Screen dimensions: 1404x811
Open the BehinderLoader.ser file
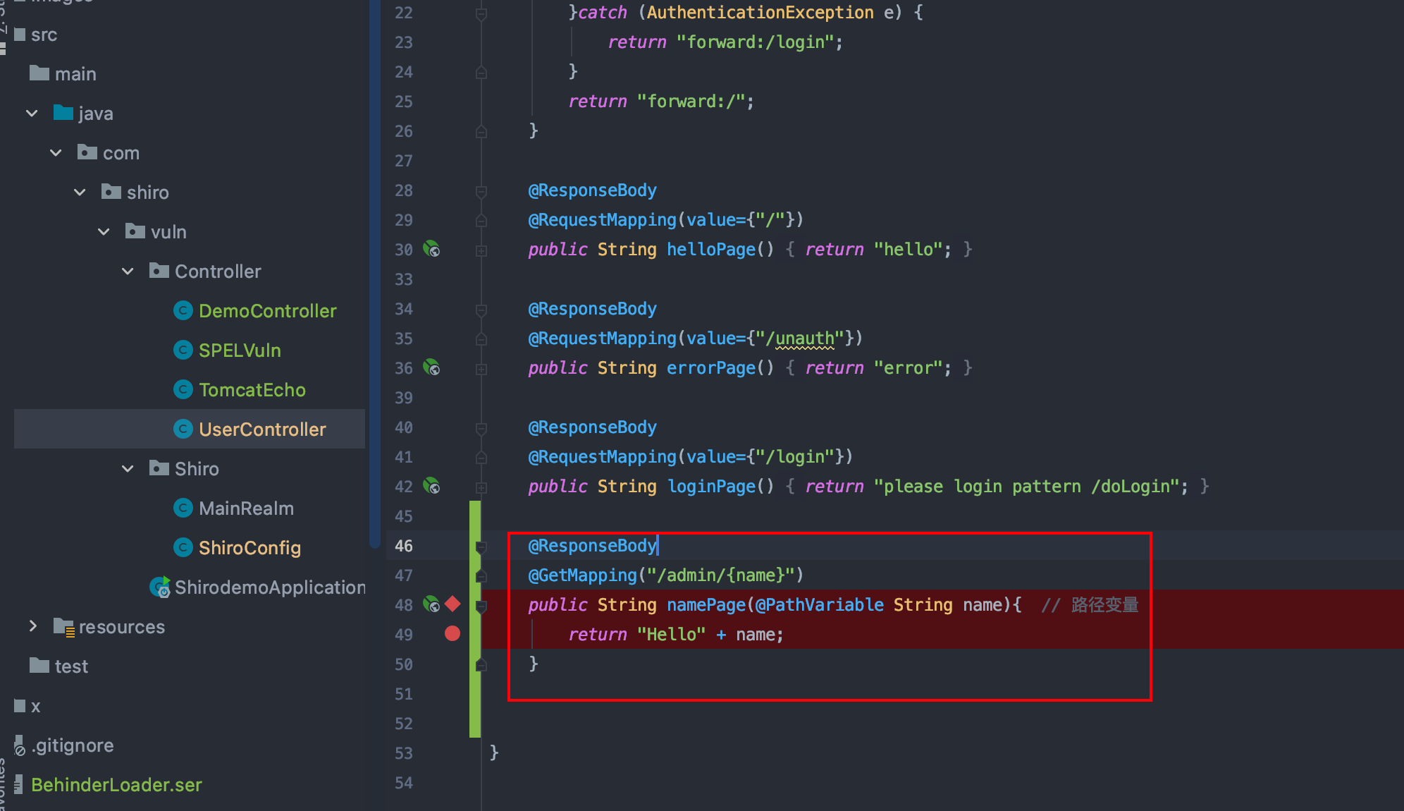pos(116,785)
